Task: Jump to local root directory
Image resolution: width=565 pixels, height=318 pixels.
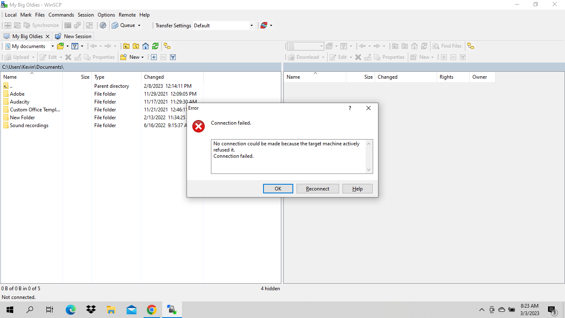Action: pyautogui.click(x=136, y=46)
